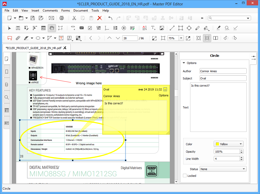Increase the Line Width value
The image size is (260, 194).
click(x=242, y=157)
